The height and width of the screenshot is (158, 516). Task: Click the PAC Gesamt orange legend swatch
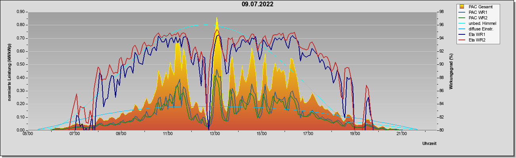point(462,7)
